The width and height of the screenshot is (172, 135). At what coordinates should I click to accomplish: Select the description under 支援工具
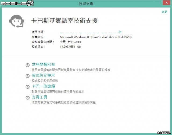click(64, 102)
